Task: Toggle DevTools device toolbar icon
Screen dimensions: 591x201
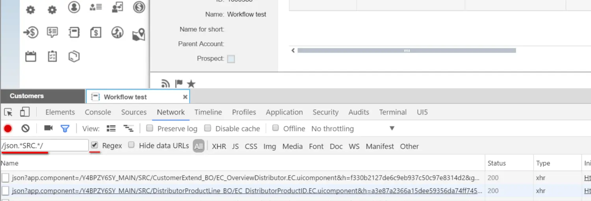Action: point(25,112)
